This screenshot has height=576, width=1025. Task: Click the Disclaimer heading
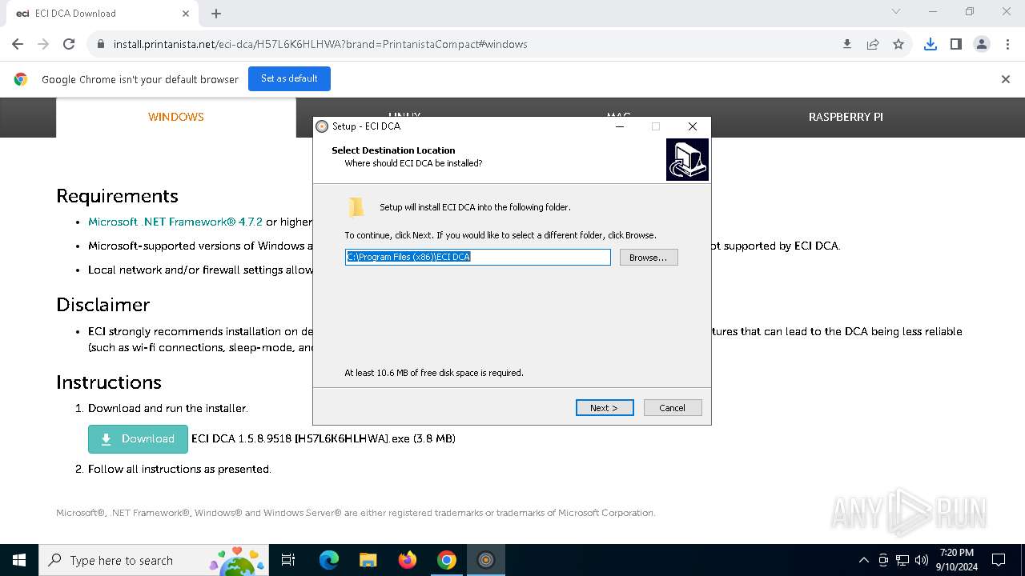pos(102,305)
